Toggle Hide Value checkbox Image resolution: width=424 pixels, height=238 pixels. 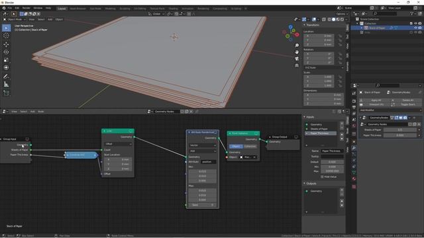click(322, 177)
